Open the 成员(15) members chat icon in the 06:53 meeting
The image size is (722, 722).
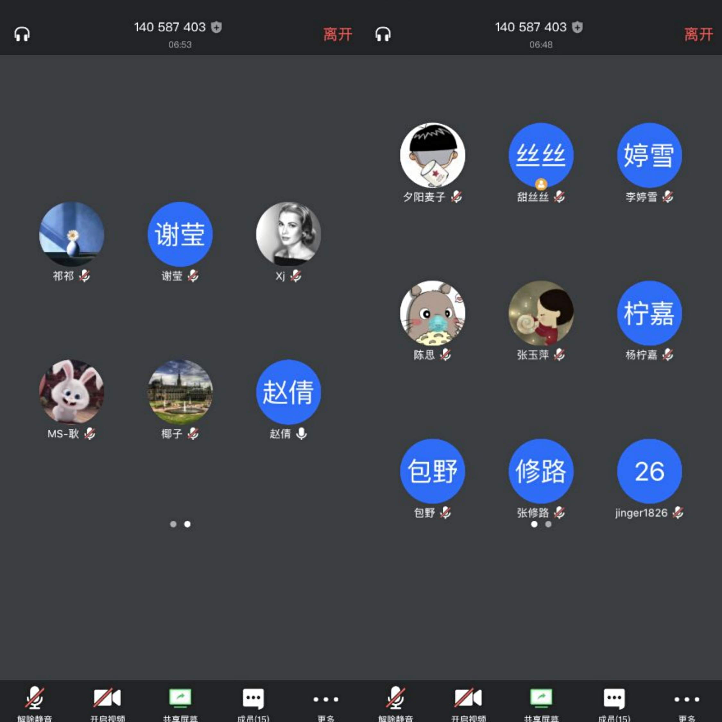tap(253, 698)
